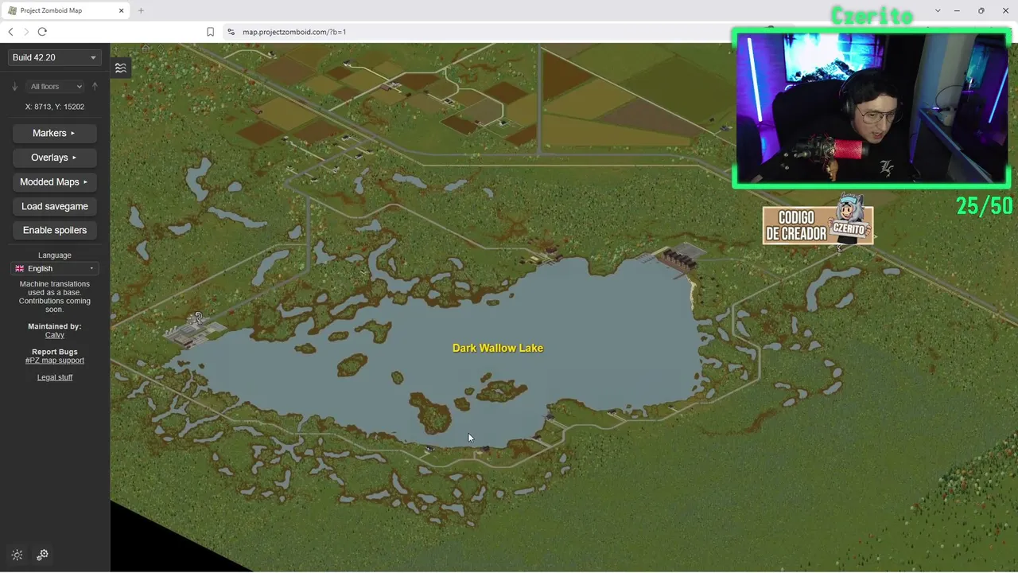Restore down the browser window
Image resolution: width=1018 pixels, height=573 pixels.
pos(981,10)
